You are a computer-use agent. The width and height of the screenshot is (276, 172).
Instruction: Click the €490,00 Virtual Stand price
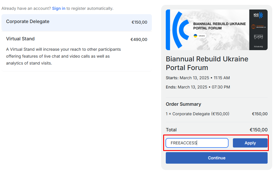pyautogui.click(x=139, y=40)
